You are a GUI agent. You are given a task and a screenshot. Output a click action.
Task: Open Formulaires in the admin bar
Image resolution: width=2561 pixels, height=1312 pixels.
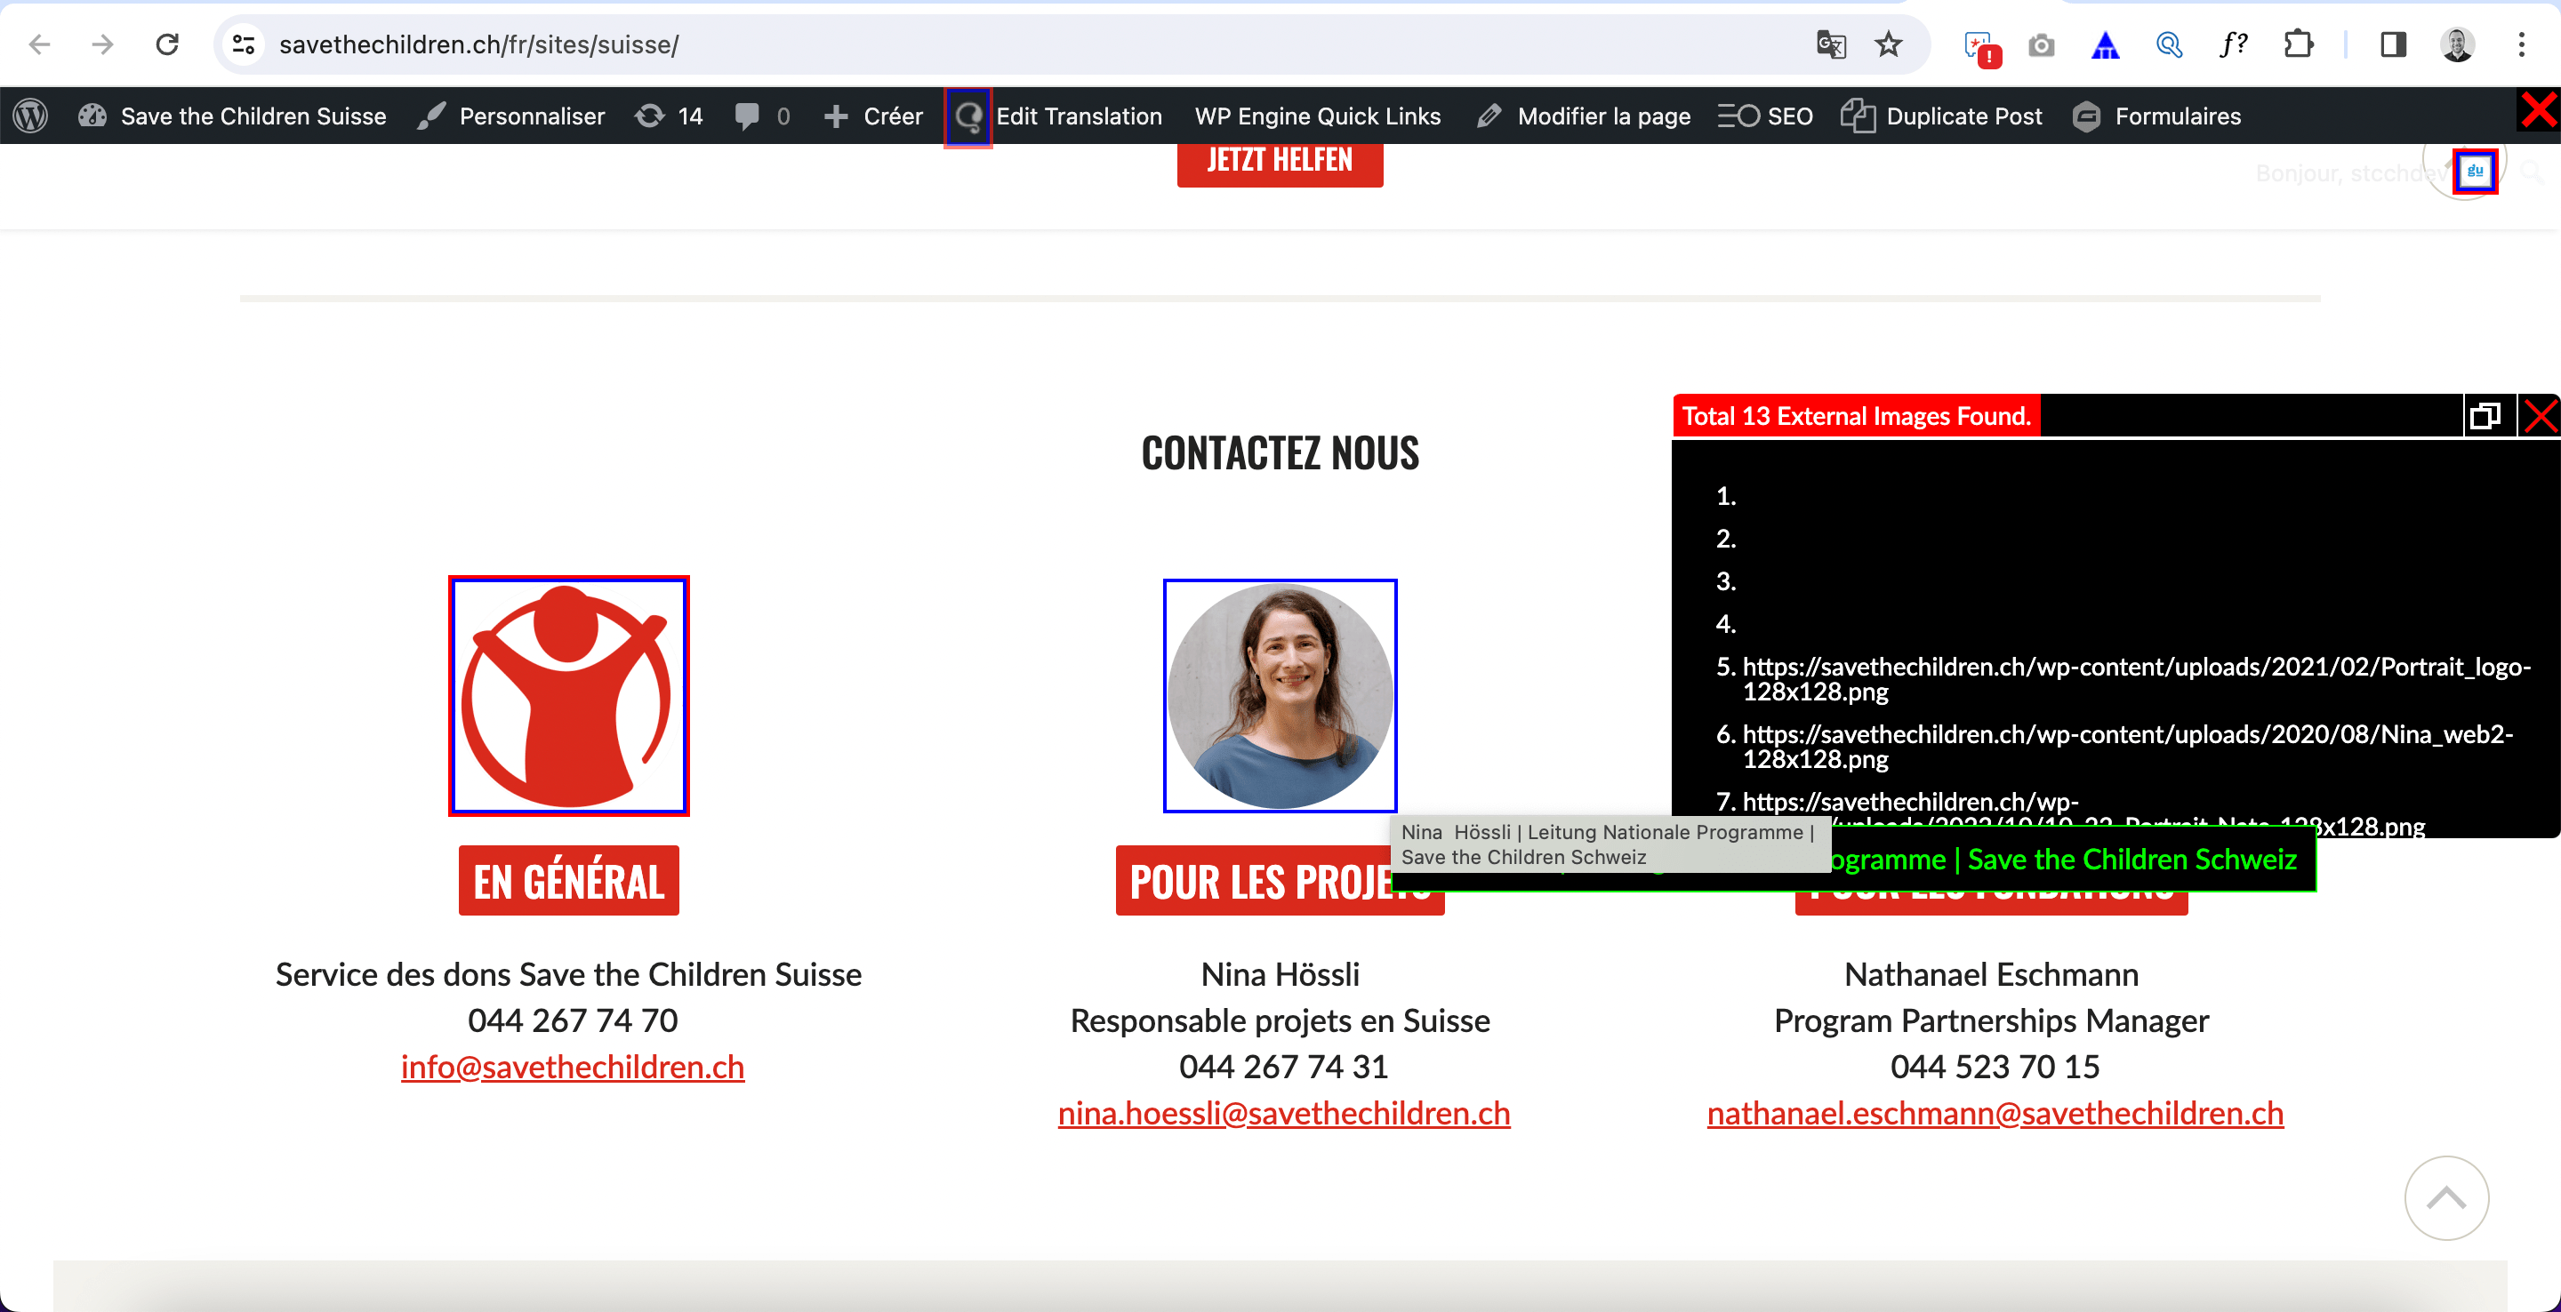[2156, 116]
